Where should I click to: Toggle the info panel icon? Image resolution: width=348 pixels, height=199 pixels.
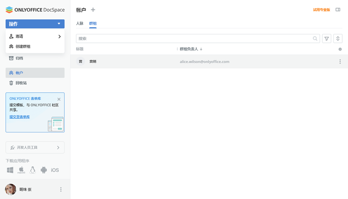coord(338,10)
